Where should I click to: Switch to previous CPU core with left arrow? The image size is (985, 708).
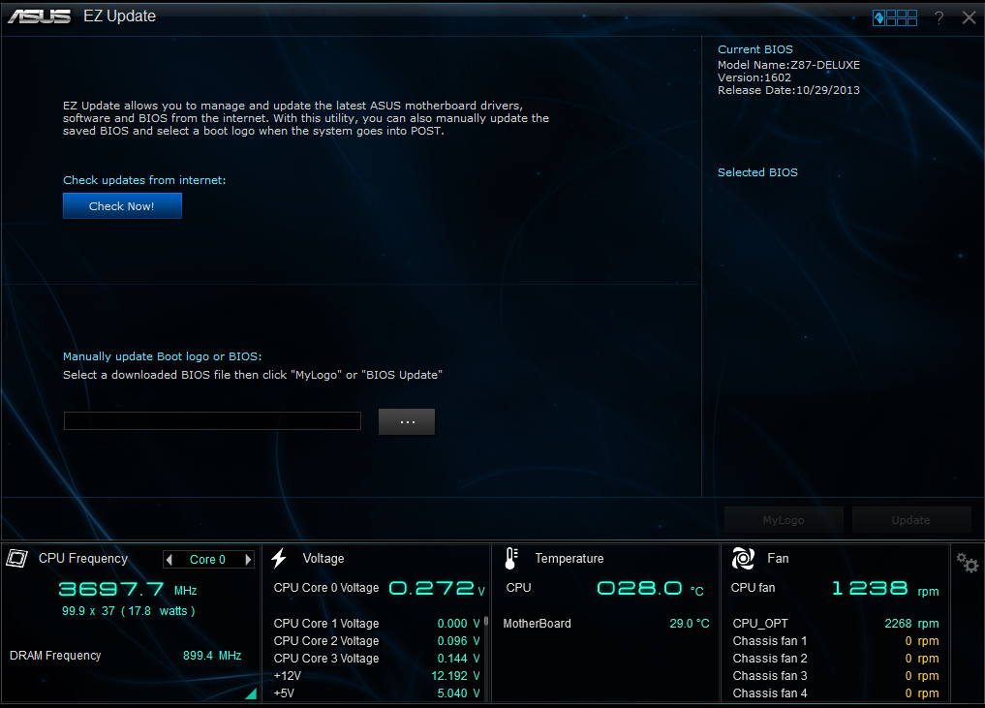pos(169,560)
